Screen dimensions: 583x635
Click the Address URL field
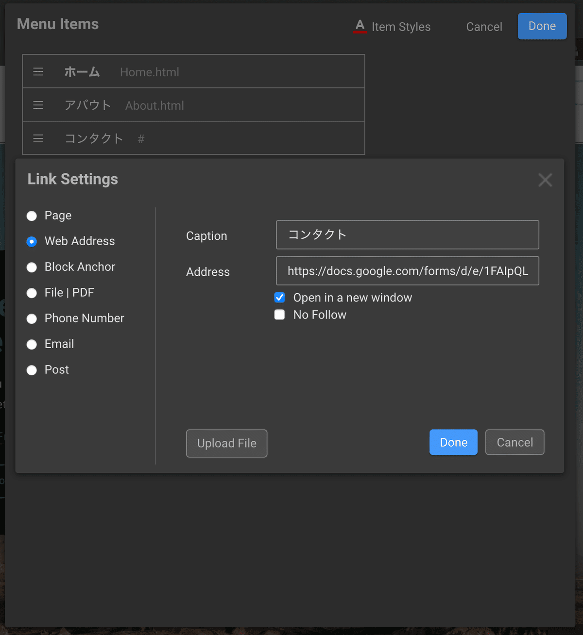pyautogui.click(x=408, y=271)
